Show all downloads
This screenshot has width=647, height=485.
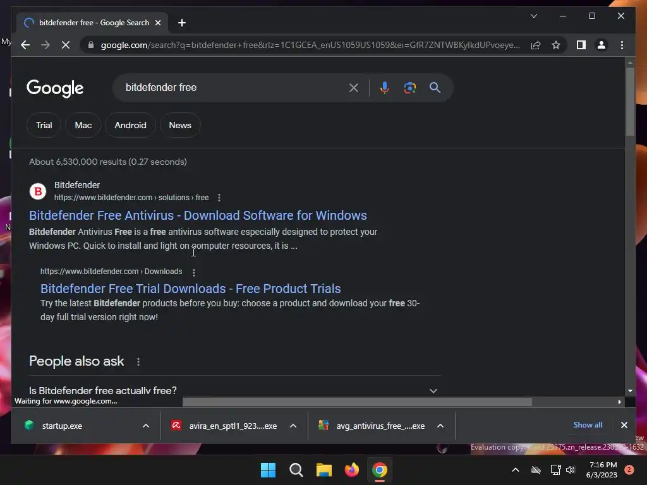tap(588, 425)
